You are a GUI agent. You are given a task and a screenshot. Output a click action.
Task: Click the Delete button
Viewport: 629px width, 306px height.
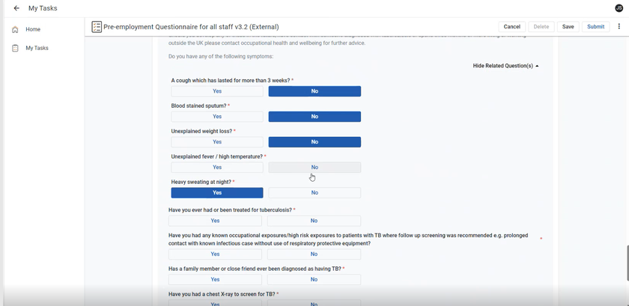coord(541,26)
